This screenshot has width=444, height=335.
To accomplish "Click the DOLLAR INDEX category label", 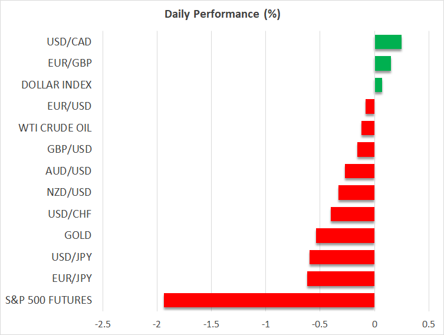I will point(57,85).
